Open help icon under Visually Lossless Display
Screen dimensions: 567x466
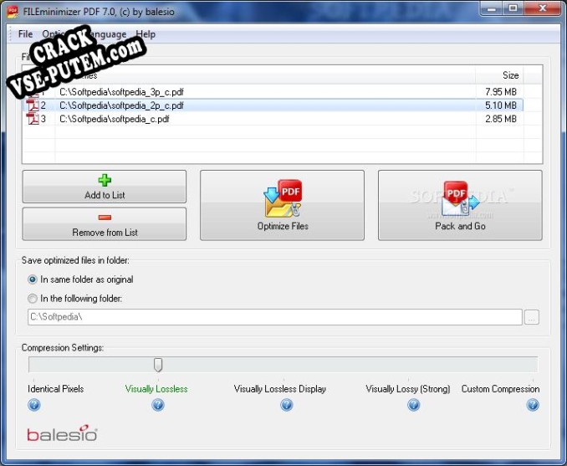(x=286, y=404)
